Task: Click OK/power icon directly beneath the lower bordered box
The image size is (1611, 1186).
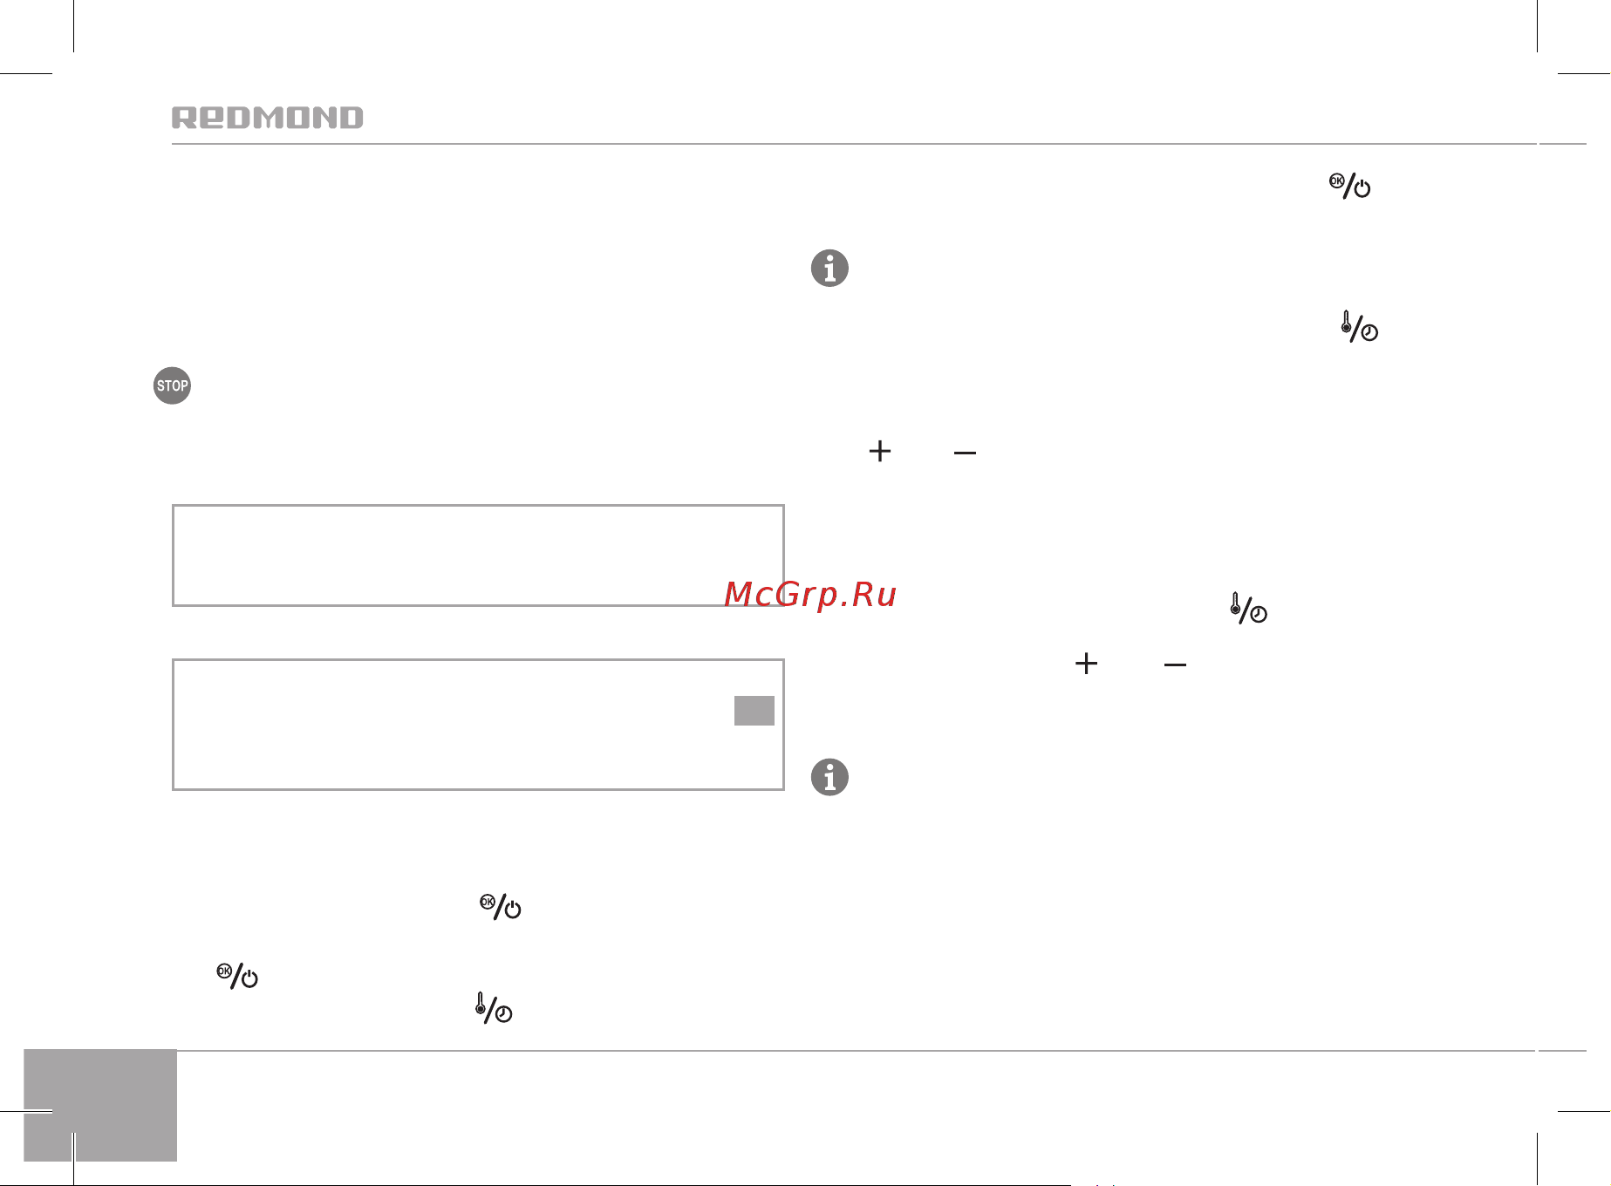Action: point(501,907)
